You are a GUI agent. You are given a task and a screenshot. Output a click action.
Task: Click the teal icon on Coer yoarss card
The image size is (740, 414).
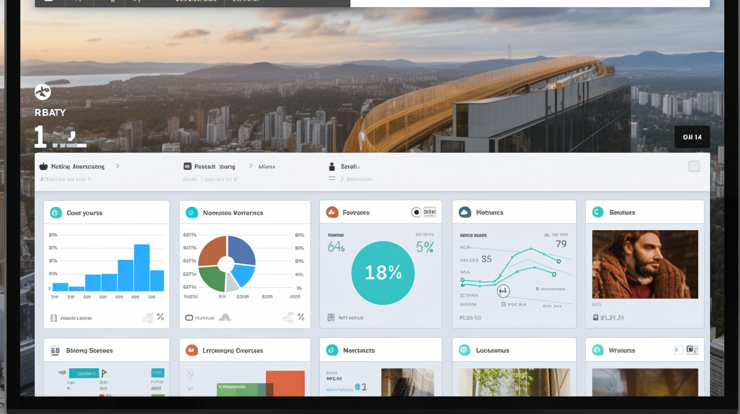click(x=56, y=213)
